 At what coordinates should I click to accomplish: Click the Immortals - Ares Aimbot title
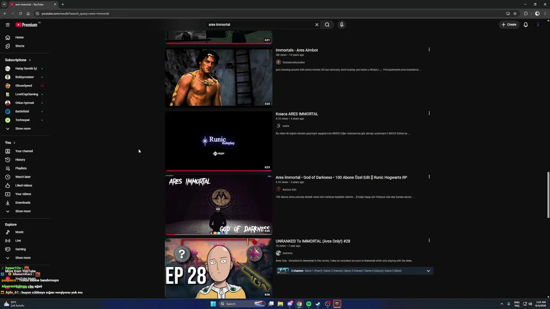pos(296,50)
